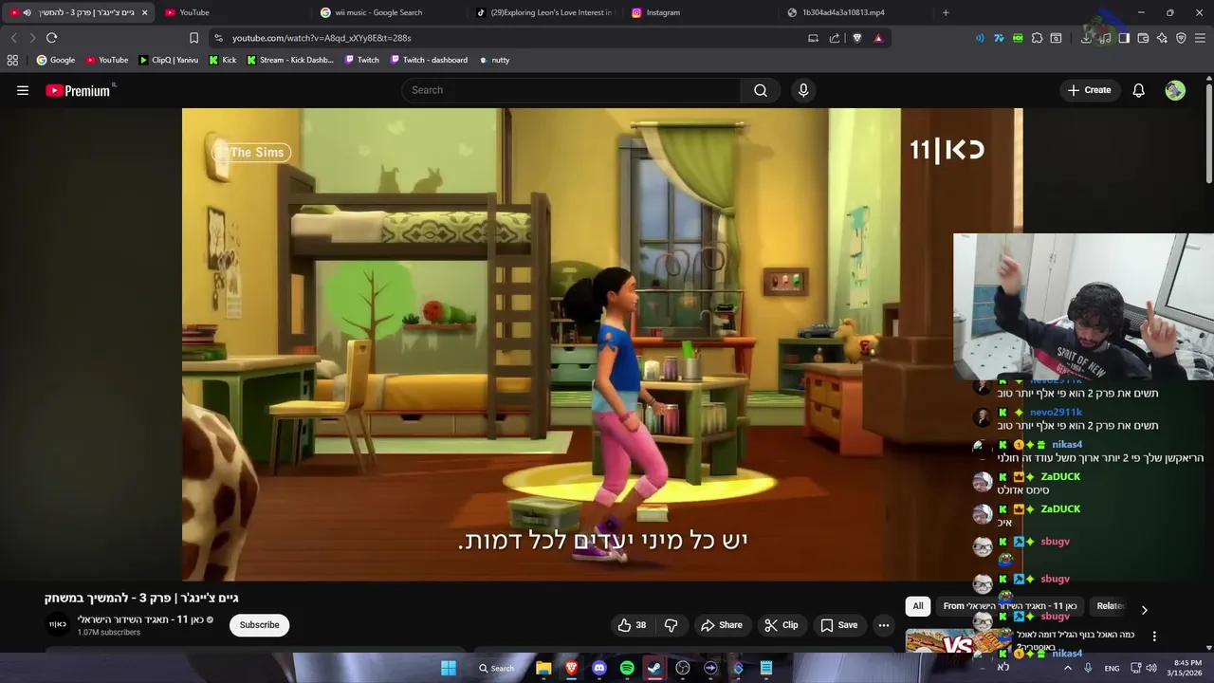Select the From כאן 11 filter chip
1214x683 pixels.
coord(1009,606)
